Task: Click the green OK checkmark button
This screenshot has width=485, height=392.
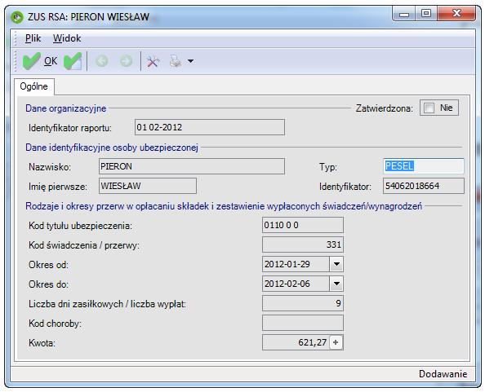Action: [40, 61]
